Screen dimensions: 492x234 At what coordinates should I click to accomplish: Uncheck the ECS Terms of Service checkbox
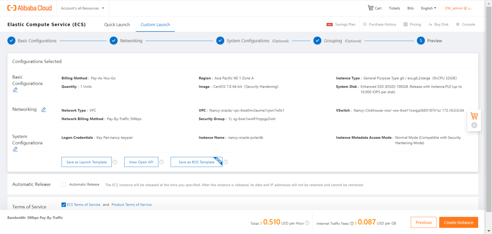64,204
